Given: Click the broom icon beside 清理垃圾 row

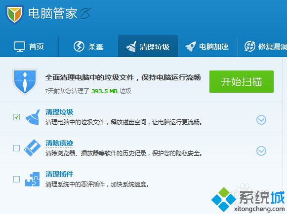Looking at the screenshot, I should click(33, 117).
